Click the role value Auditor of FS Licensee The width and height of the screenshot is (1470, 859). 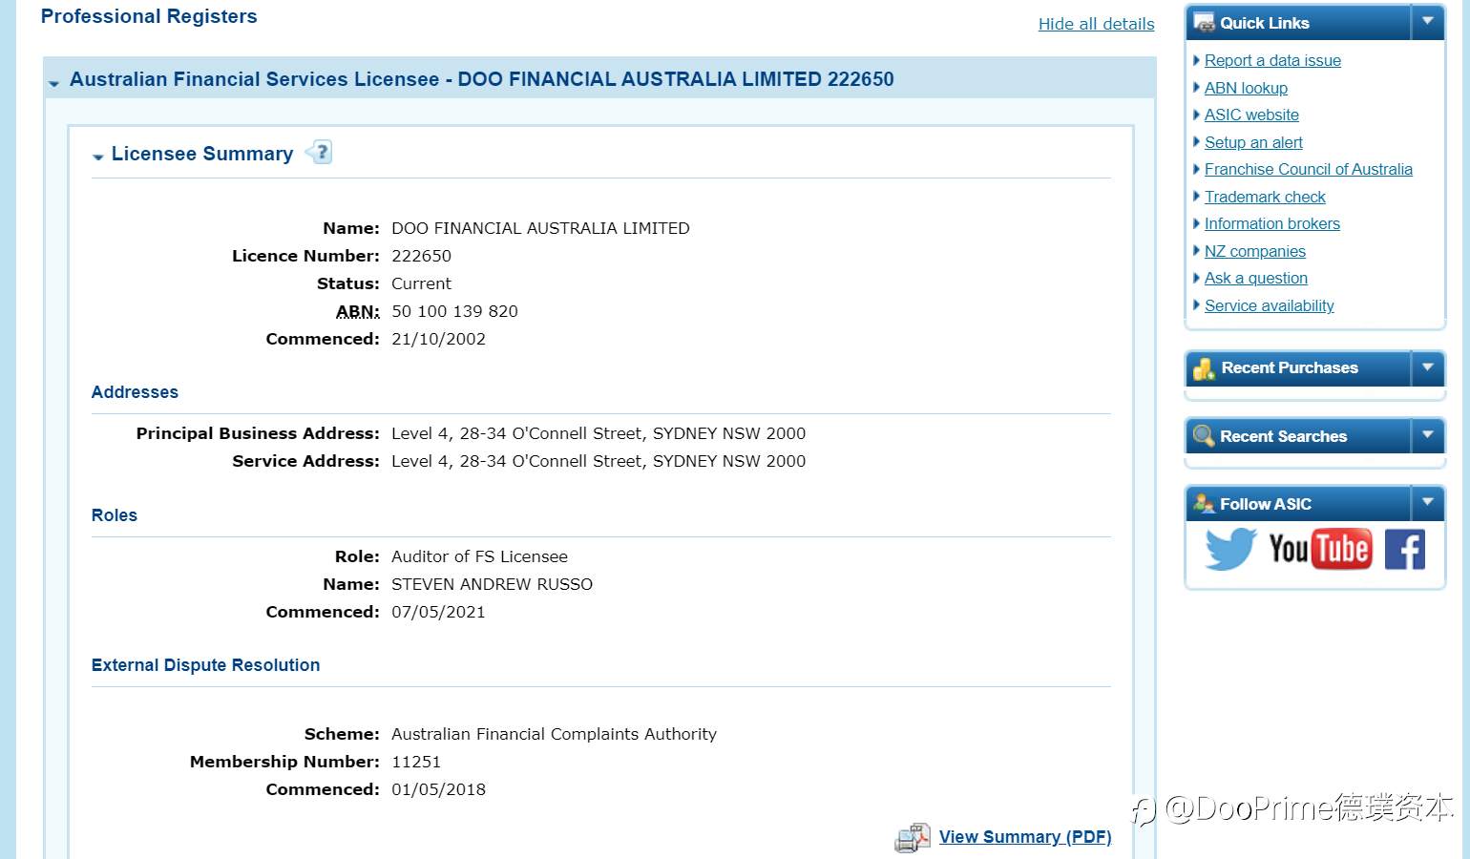[x=479, y=556]
